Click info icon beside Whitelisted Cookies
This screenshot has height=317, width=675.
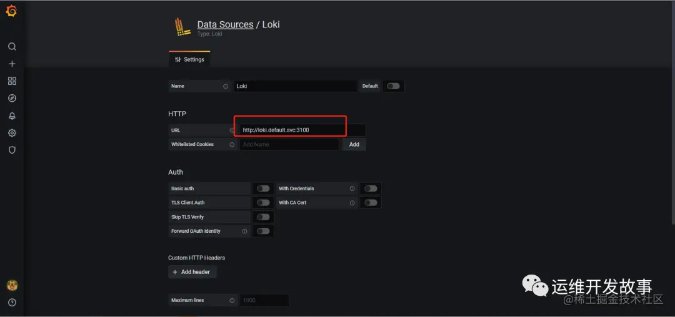pyautogui.click(x=232, y=144)
